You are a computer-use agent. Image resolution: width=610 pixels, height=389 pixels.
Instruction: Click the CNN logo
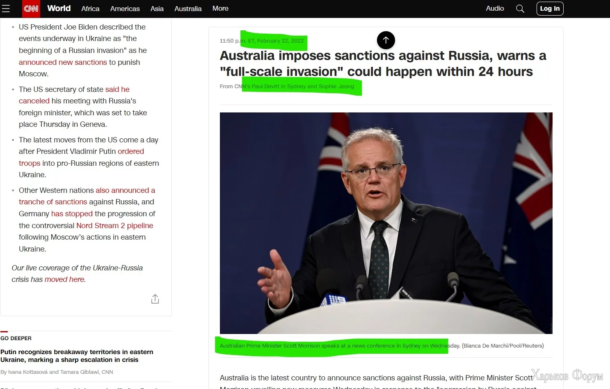pyautogui.click(x=31, y=9)
